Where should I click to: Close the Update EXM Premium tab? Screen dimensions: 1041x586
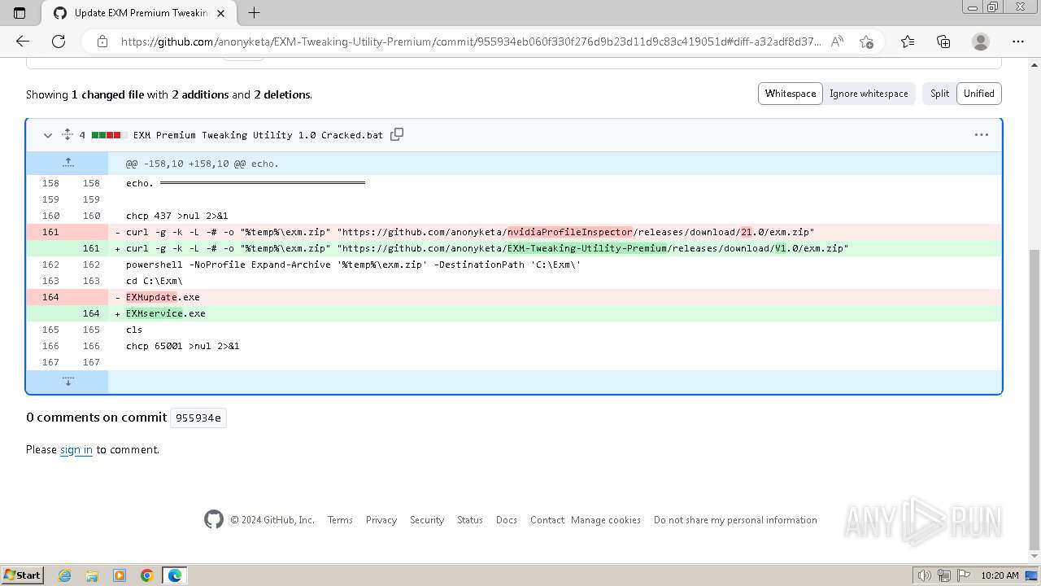coord(221,13)
